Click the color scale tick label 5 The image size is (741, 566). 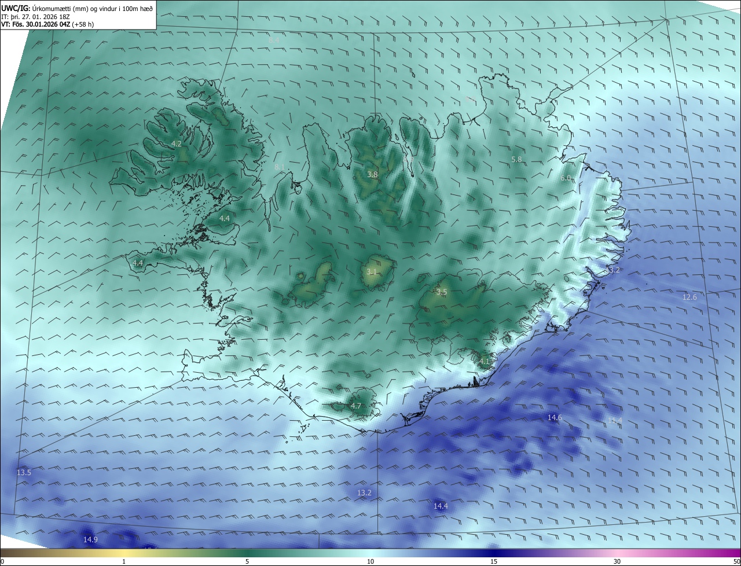(x=247, y=561)
